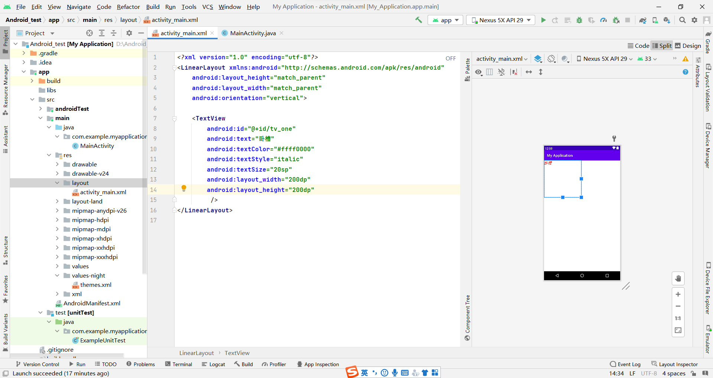Open the Device Manager phone icon
Viewport: 713px width, 378px height.
[655, 20]
